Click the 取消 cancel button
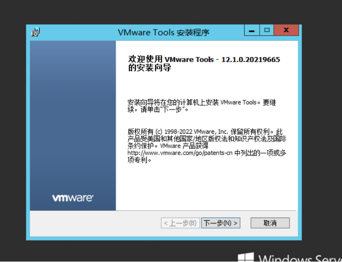This screenshot has height=262, width=342. coord(270,223)
